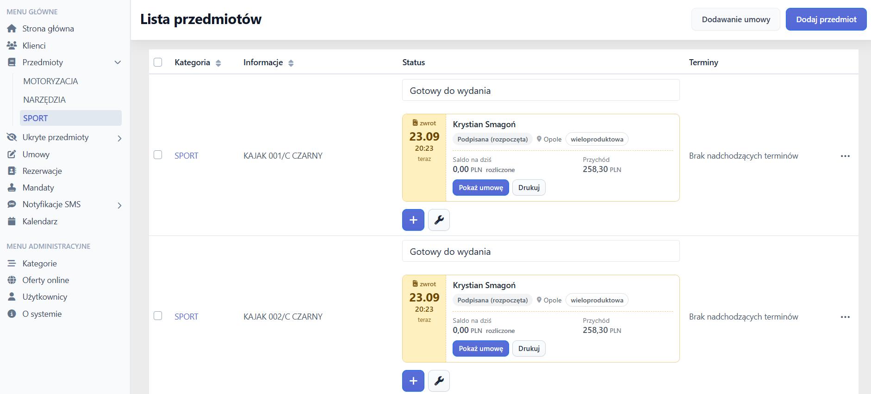The image size is (871, 394).
Task: Click the blue plus button under KAJAK 002/C
Action: (413, 381)
